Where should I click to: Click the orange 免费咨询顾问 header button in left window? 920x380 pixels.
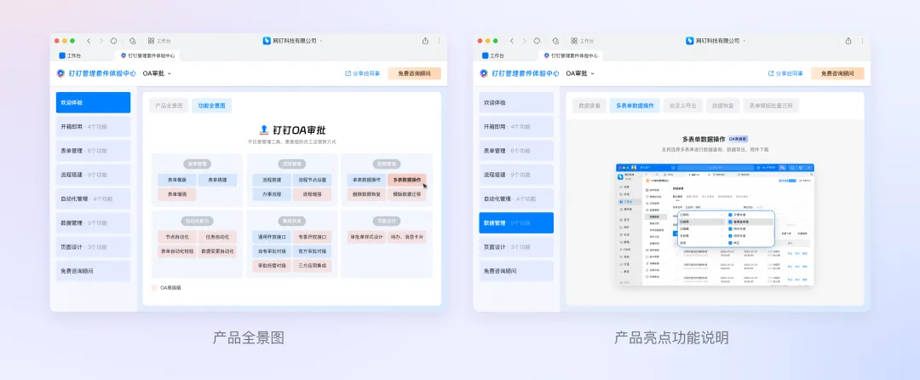414,73
